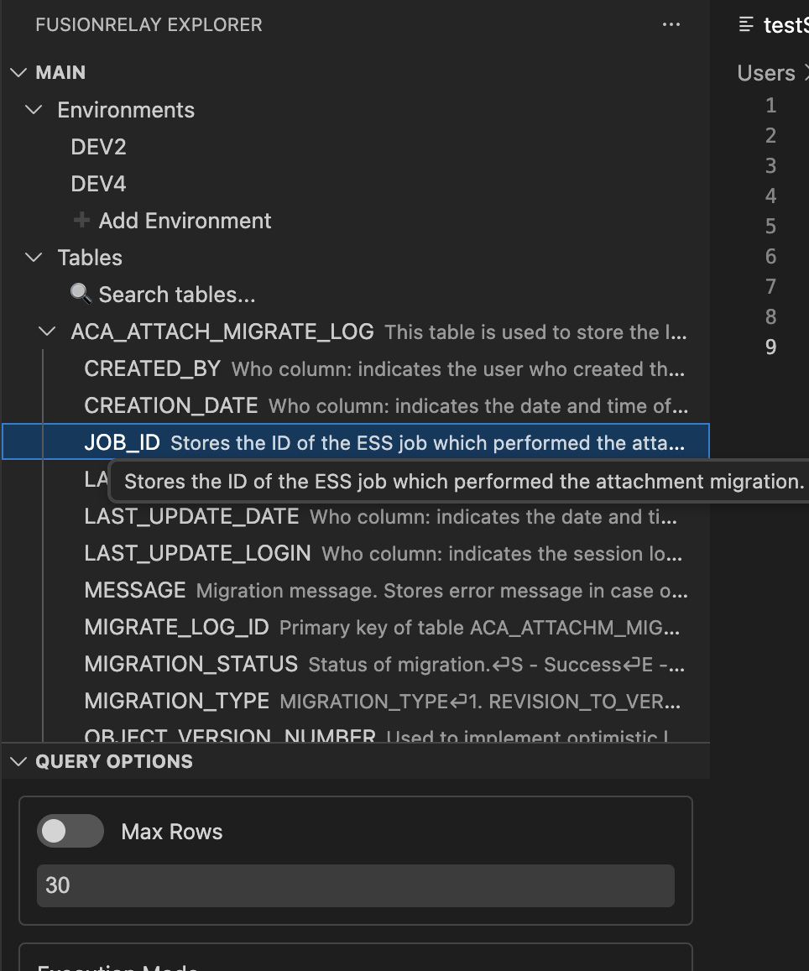809x971 pixels.
Task: Click the file icon on the testS tab
Action: [746, 25]
